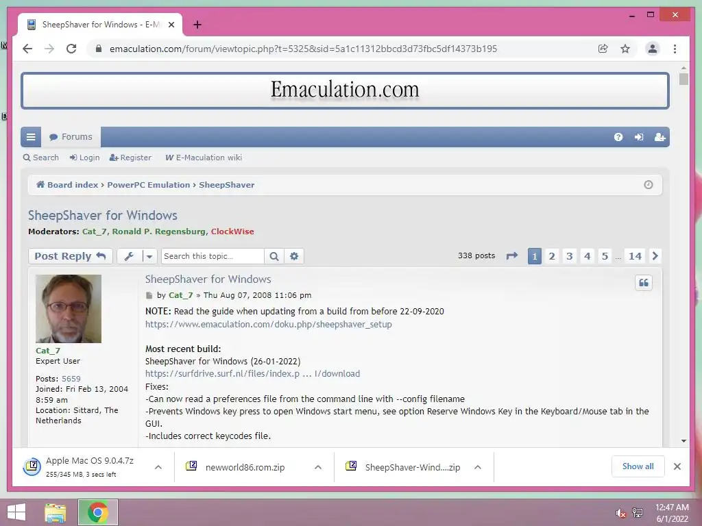Close the downloads bar
Image resolution: width=702 pixels, height=526 pixels.
click(677, 466)
